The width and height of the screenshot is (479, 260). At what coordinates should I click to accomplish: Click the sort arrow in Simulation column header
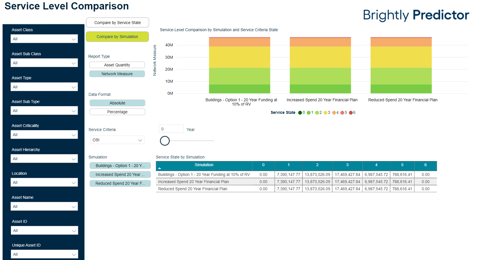[160, 168]
